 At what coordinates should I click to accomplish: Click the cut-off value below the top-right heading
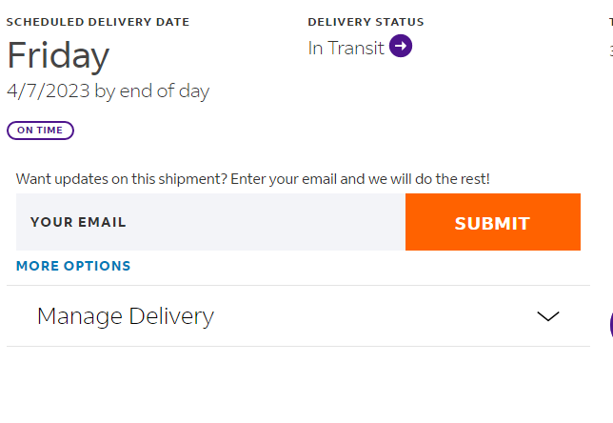611,51
